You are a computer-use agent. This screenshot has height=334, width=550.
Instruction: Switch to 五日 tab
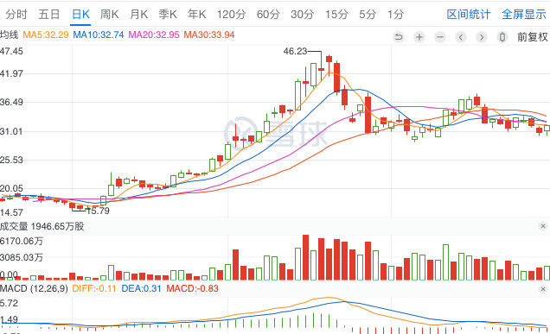pyautogui.click(x=49, y=15)
